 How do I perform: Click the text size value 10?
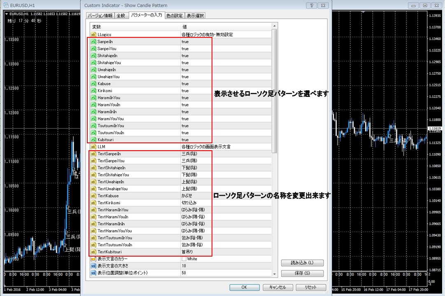[184, 266]
